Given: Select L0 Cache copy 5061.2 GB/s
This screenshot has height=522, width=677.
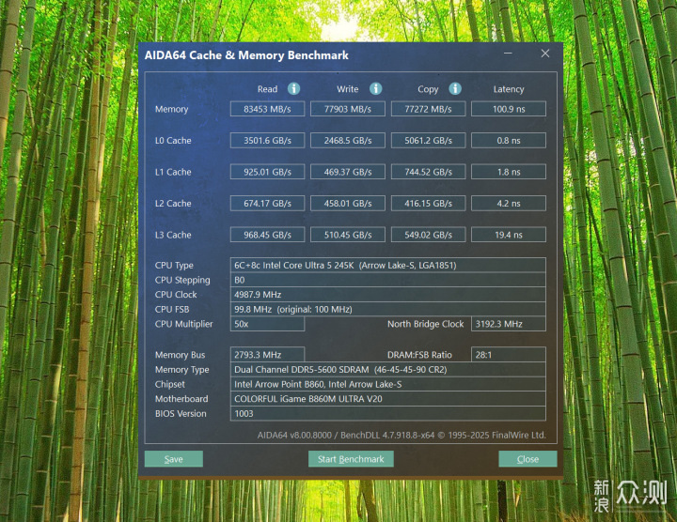Looking at the screenshot, I should tap(428, 141).
